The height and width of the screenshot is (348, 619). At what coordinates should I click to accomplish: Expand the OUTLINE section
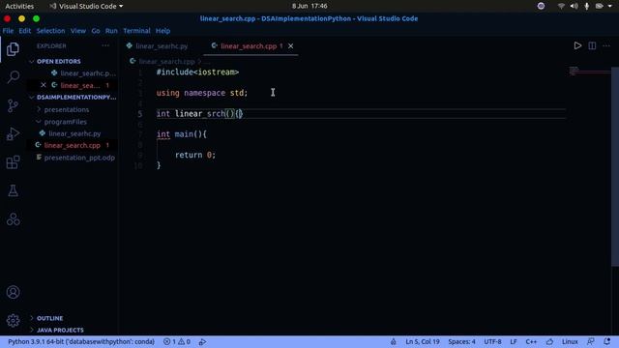pyautogui.click(x=49, y=318)
